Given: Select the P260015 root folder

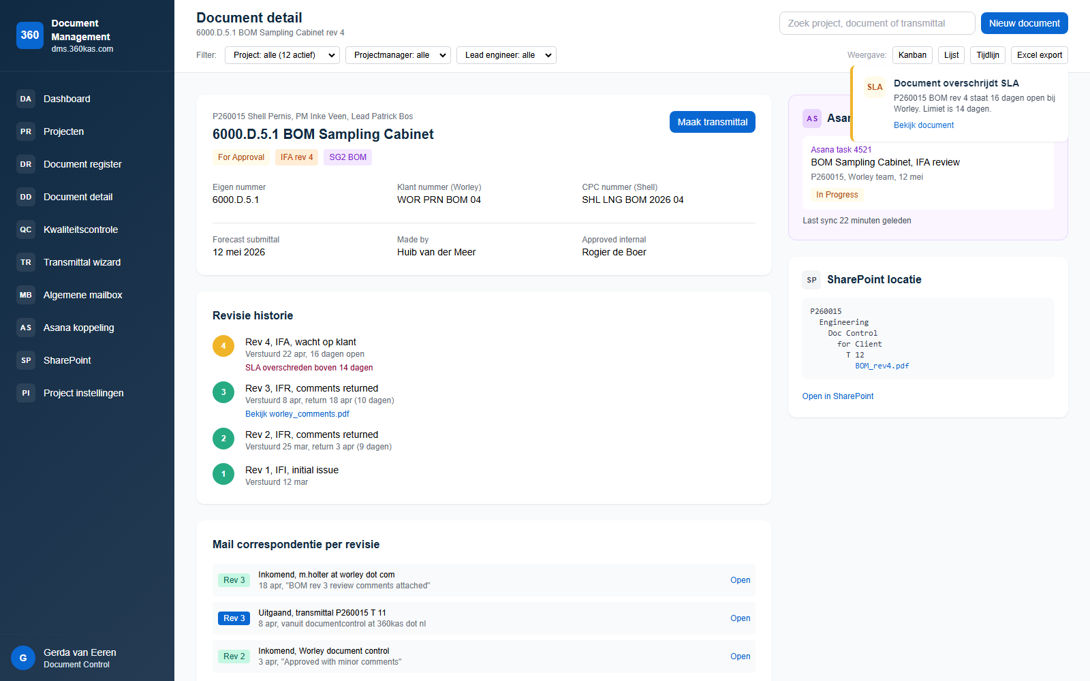Looking at the screenshot, I should click(826, 311).
